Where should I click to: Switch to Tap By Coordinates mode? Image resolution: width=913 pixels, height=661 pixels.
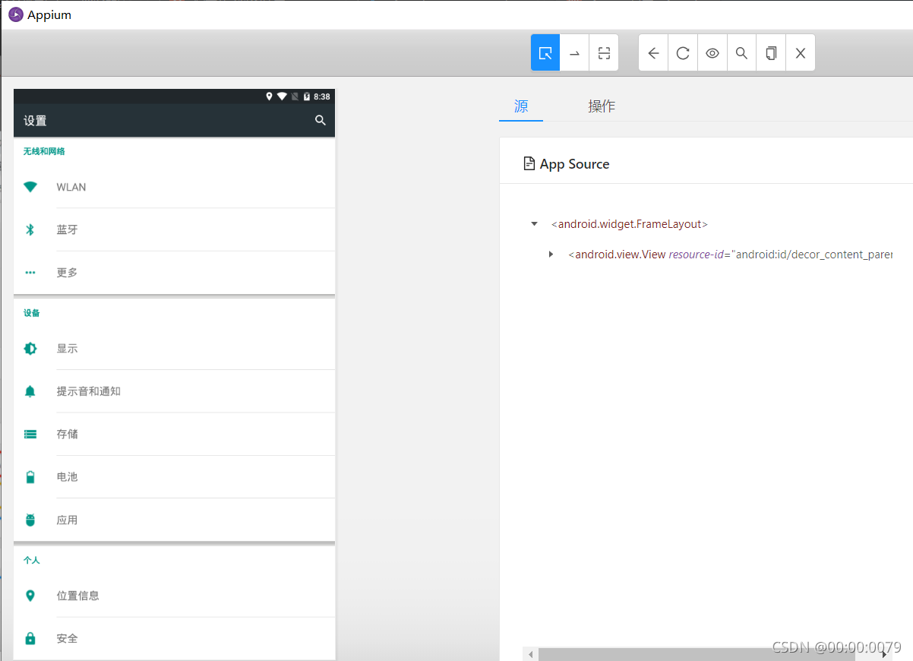tap(604, 52)
